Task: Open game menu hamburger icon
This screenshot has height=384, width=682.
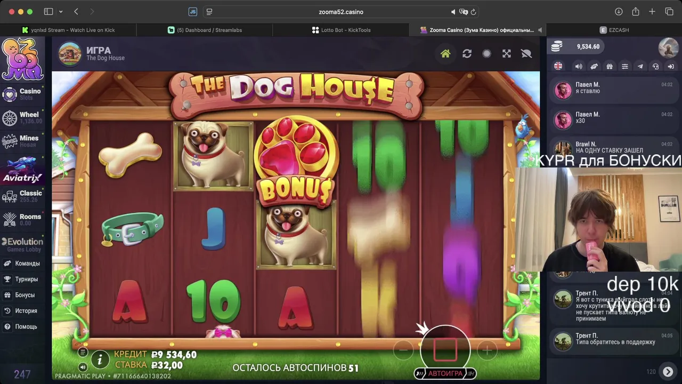Action: click(83, 352)
